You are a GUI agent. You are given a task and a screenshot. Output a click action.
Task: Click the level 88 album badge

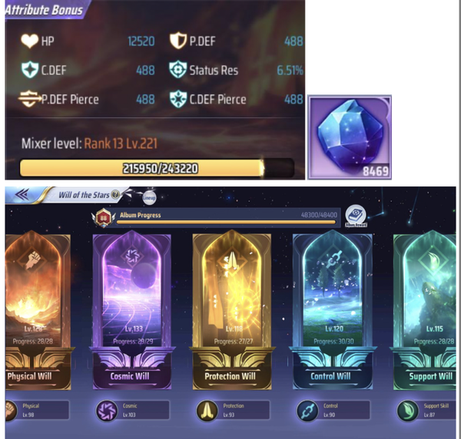click(103, 218)
